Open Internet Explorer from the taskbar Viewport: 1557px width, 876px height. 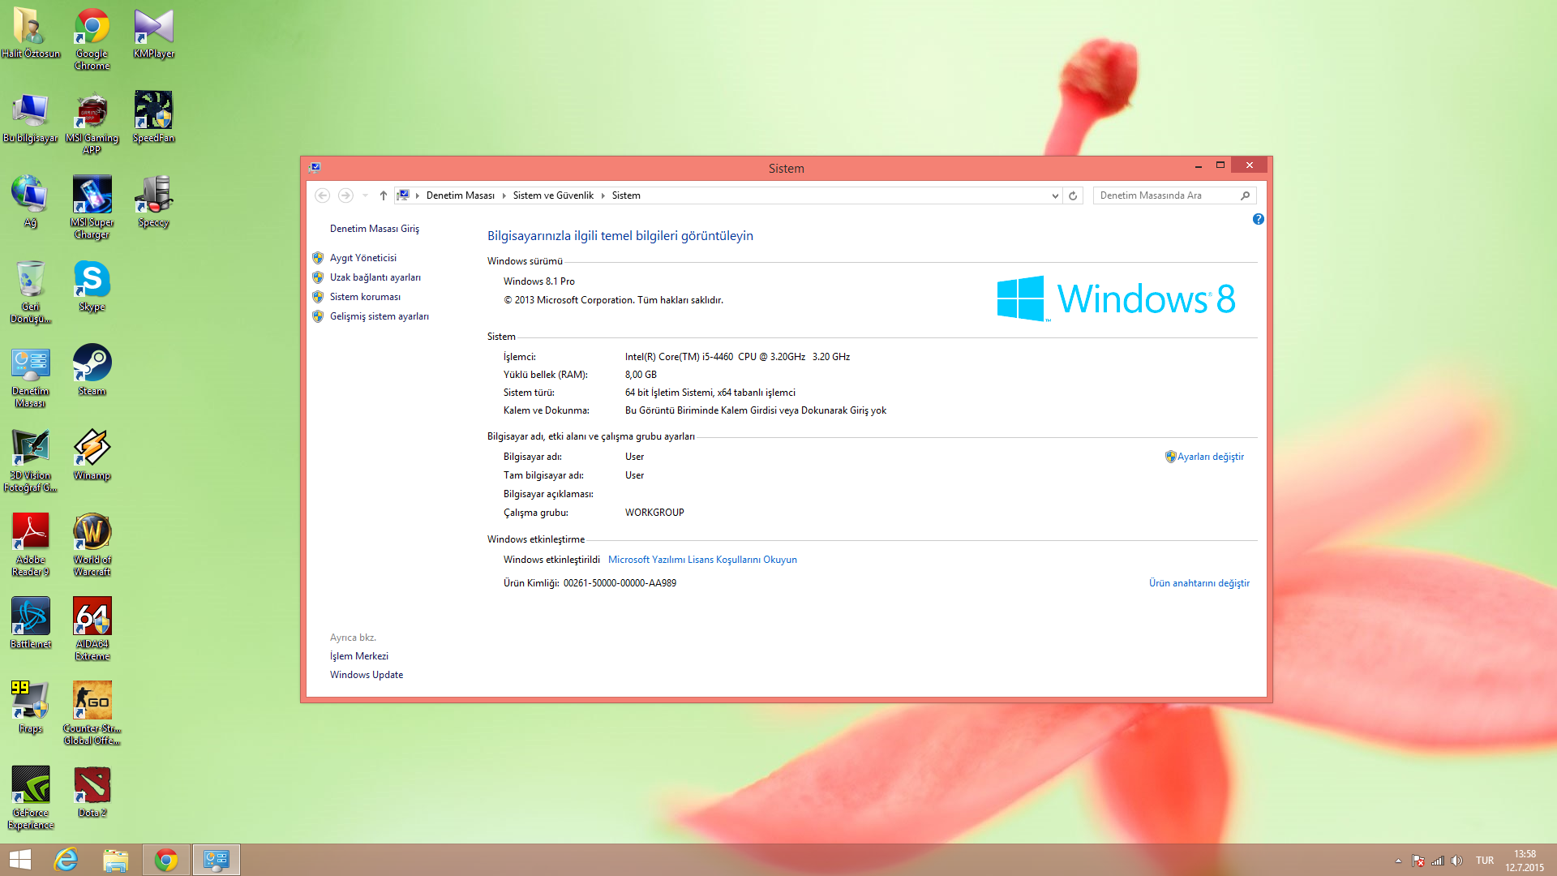click(x=66, y=860)
